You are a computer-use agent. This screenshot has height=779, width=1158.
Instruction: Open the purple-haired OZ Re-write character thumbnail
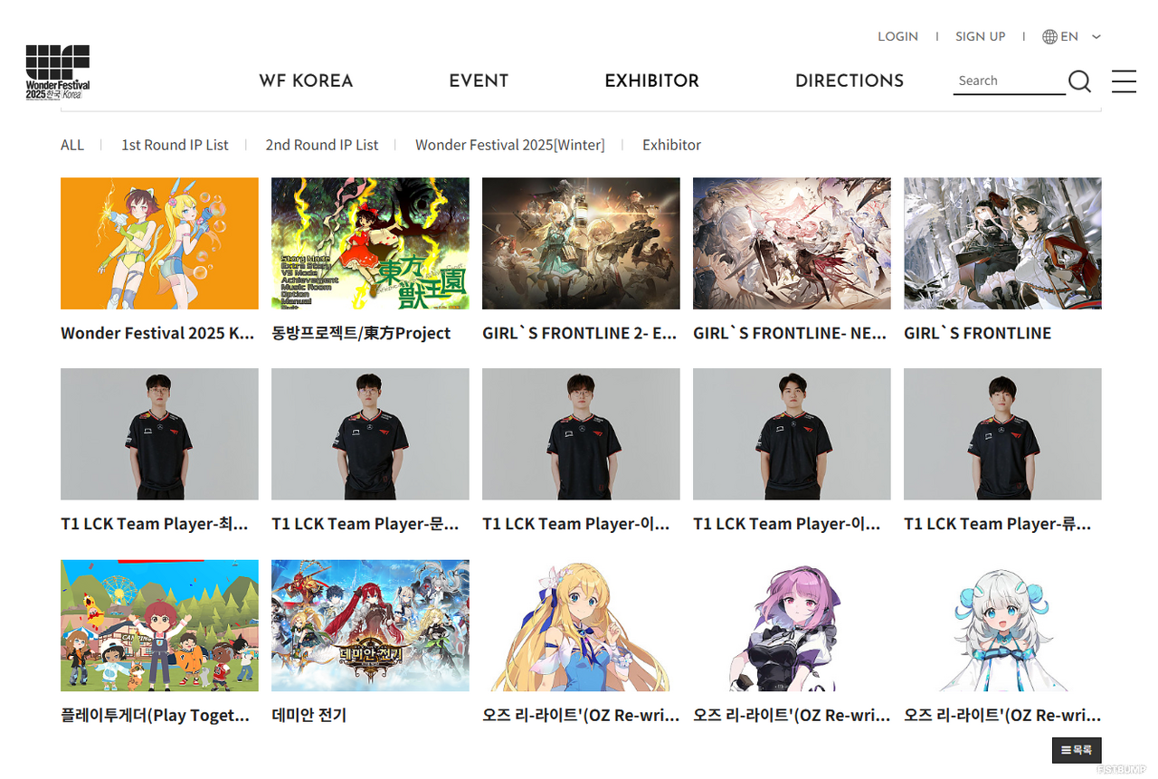792,625
